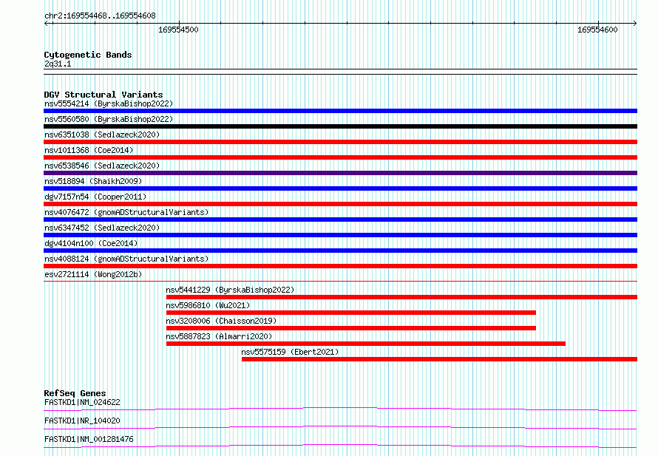Click the red nsv5887823 variant bar
658x456 pixels.
click(365, 344)
